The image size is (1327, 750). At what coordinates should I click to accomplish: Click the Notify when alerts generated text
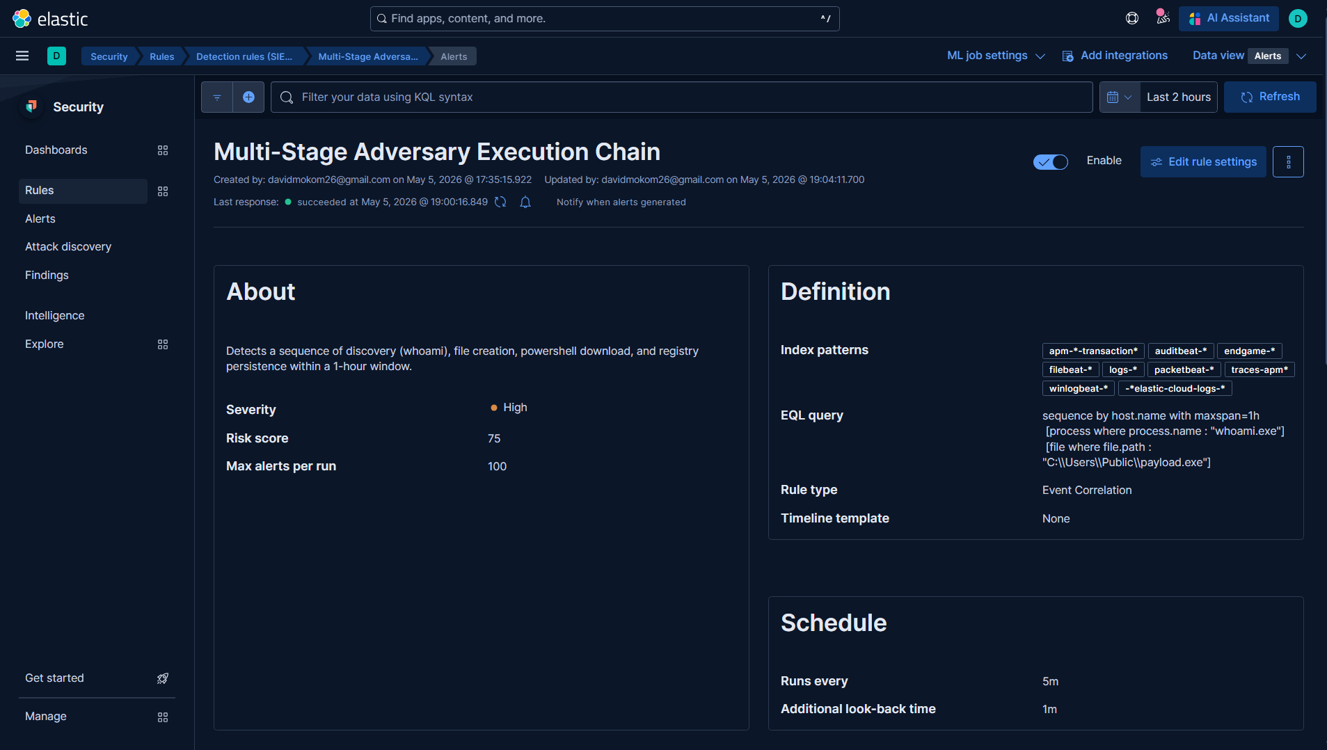[x=621, y=202]
